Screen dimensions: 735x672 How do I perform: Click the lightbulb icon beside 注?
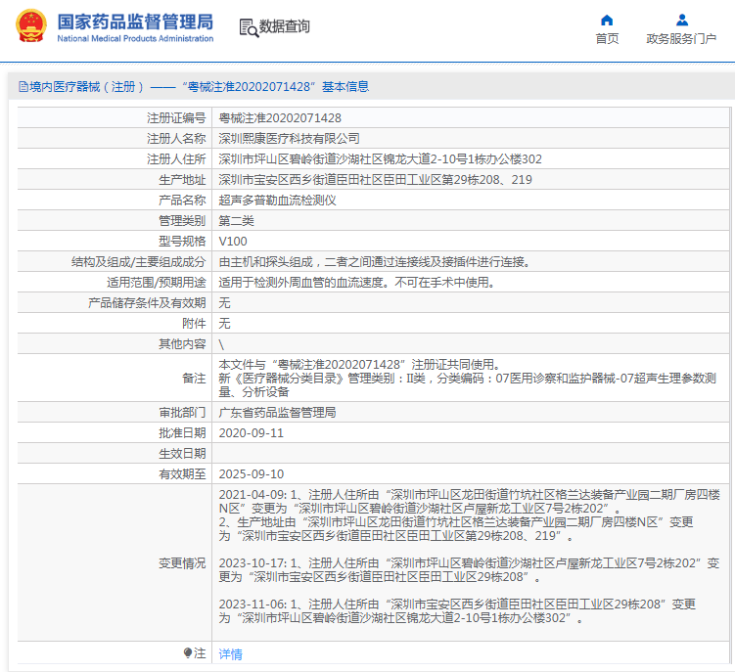tap(188, 652)
